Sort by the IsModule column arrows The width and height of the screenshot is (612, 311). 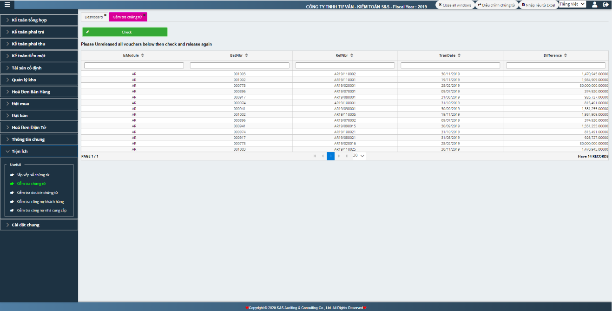(143, 55)
